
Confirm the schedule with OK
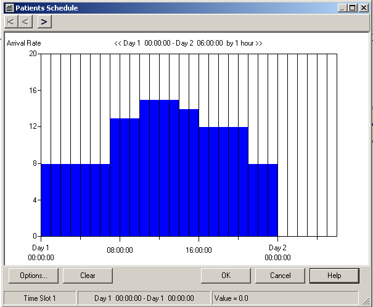click(226, 276)
